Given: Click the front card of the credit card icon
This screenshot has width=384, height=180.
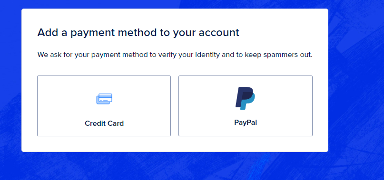Looking at the screenshot, I should click(105, 97).
